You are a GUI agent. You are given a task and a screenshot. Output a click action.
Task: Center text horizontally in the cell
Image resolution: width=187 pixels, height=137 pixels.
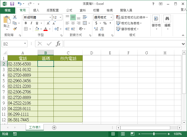73,23
